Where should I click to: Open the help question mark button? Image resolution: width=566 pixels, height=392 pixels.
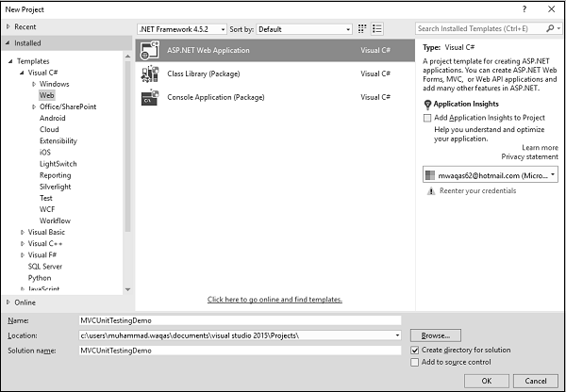tap(524, 9)
